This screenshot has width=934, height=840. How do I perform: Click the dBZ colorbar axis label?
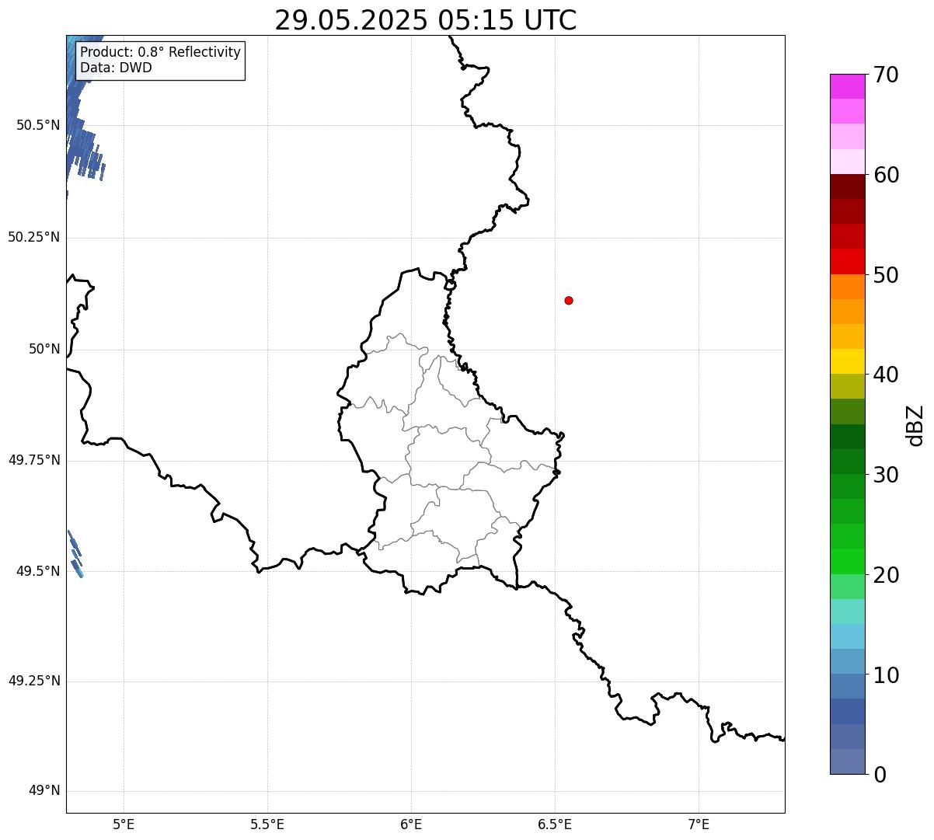tap(916, 425)
